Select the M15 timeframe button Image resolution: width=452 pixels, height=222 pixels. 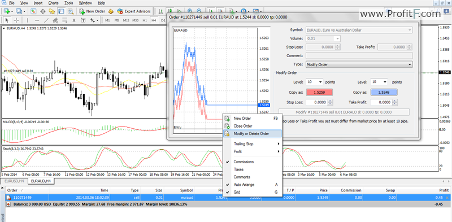tap(126, 20)
